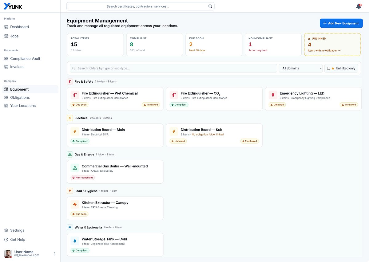Click the Fire Extinguisher CO₂ folder icon

click(x=174, y=95)
